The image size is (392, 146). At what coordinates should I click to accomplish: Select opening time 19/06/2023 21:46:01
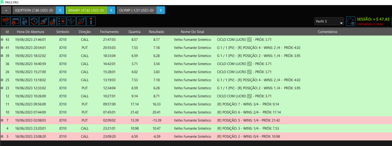coord(30,40)
